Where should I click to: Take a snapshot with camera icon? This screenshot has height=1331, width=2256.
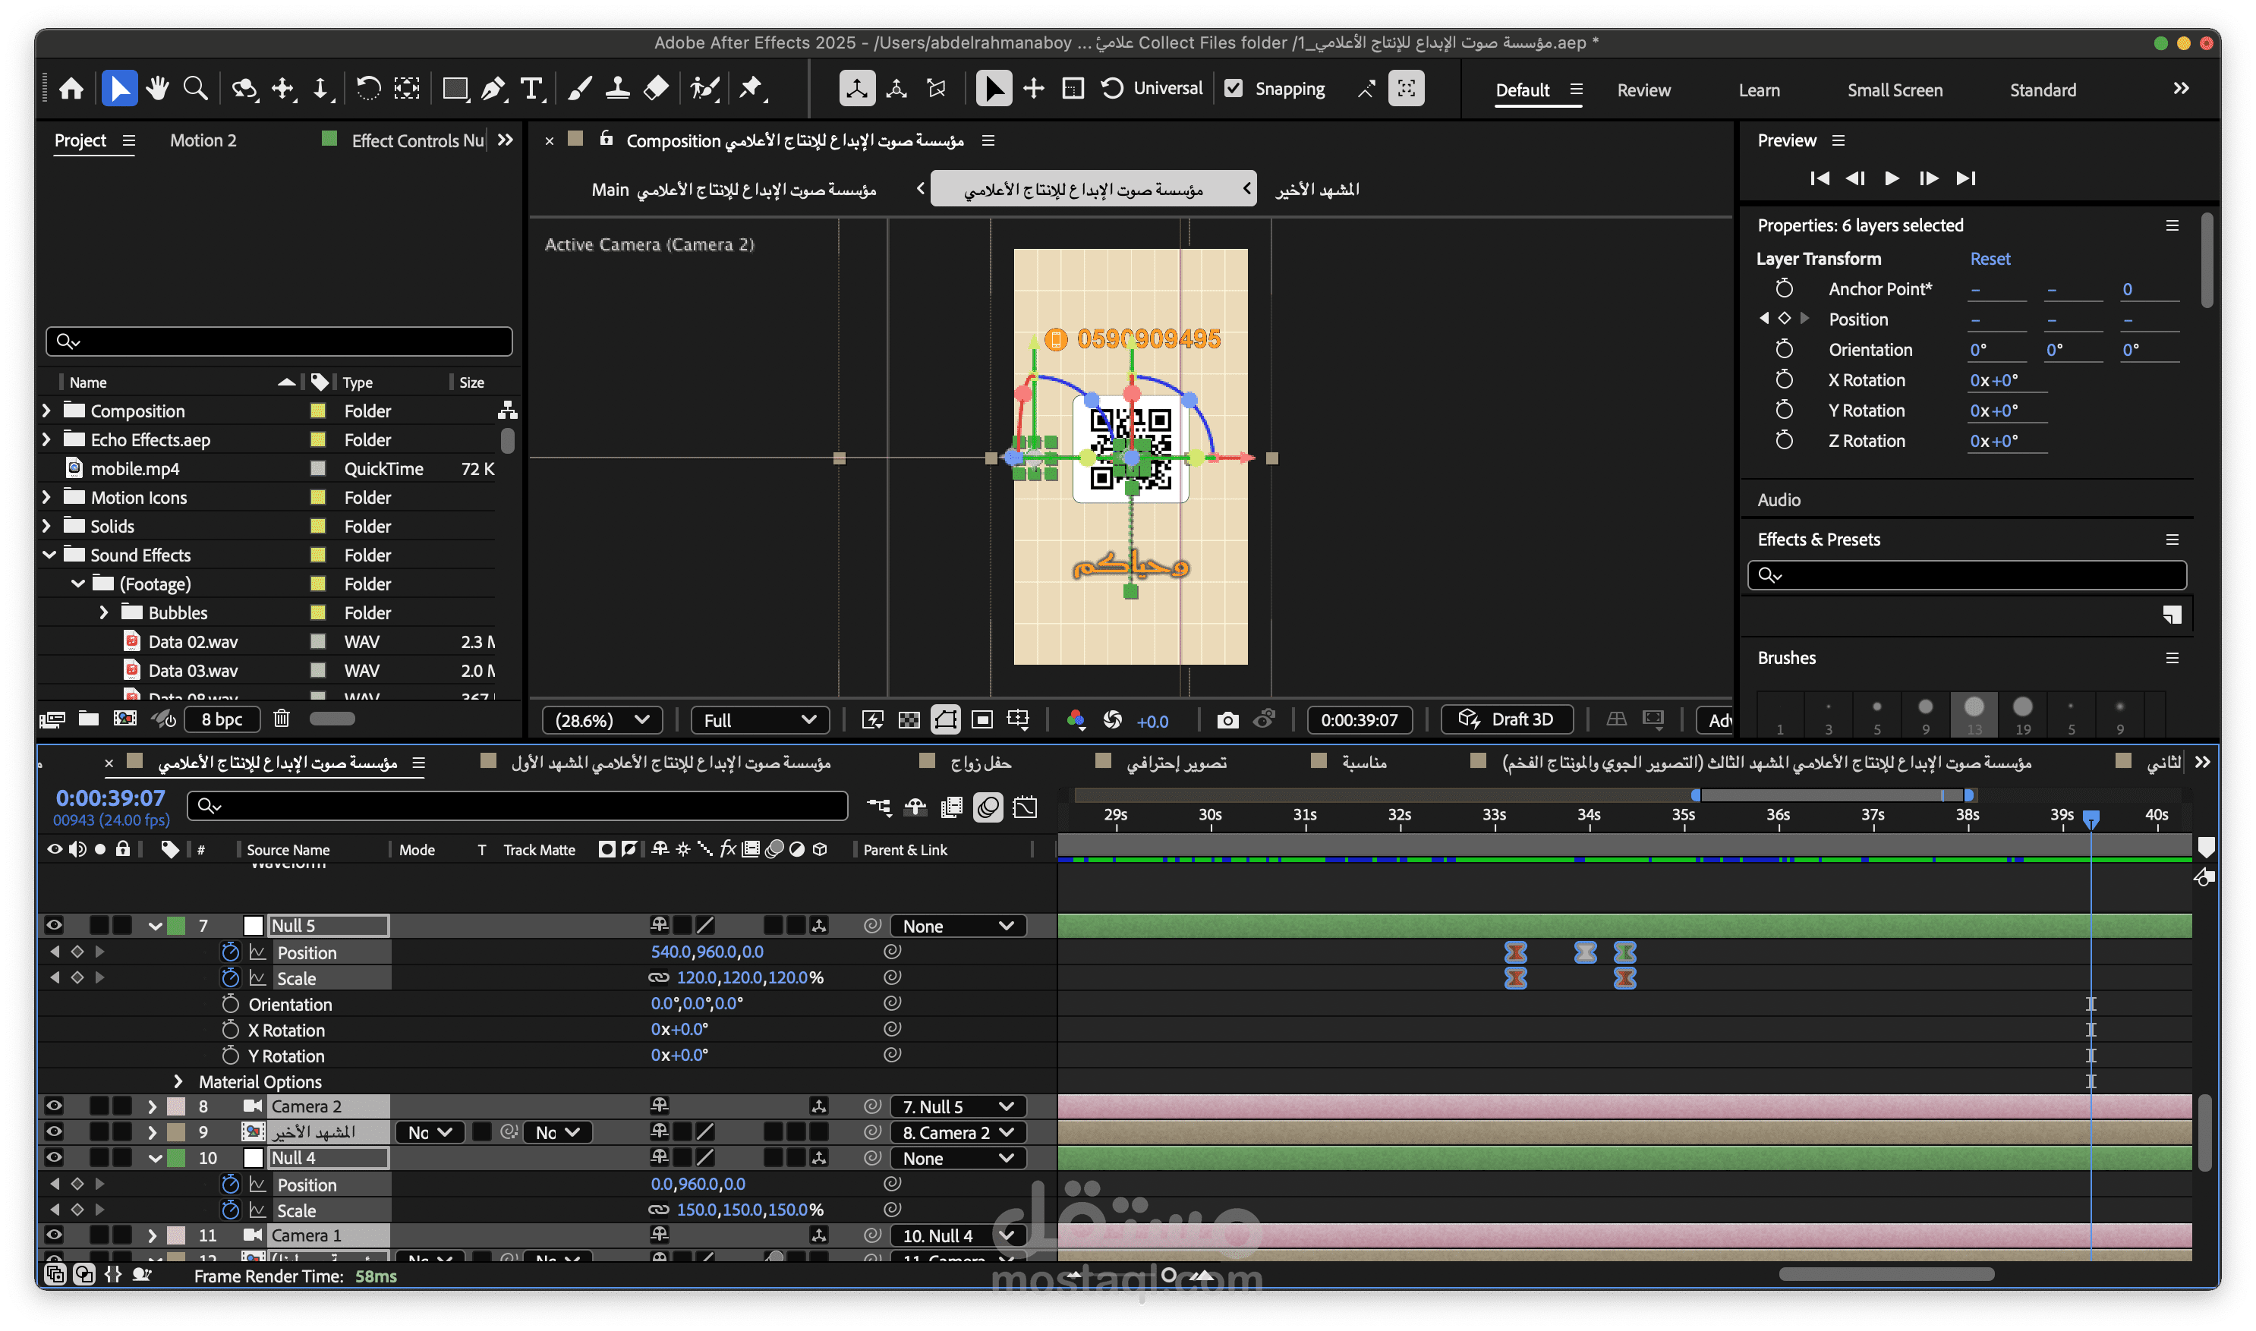(x=1227, y=720)
